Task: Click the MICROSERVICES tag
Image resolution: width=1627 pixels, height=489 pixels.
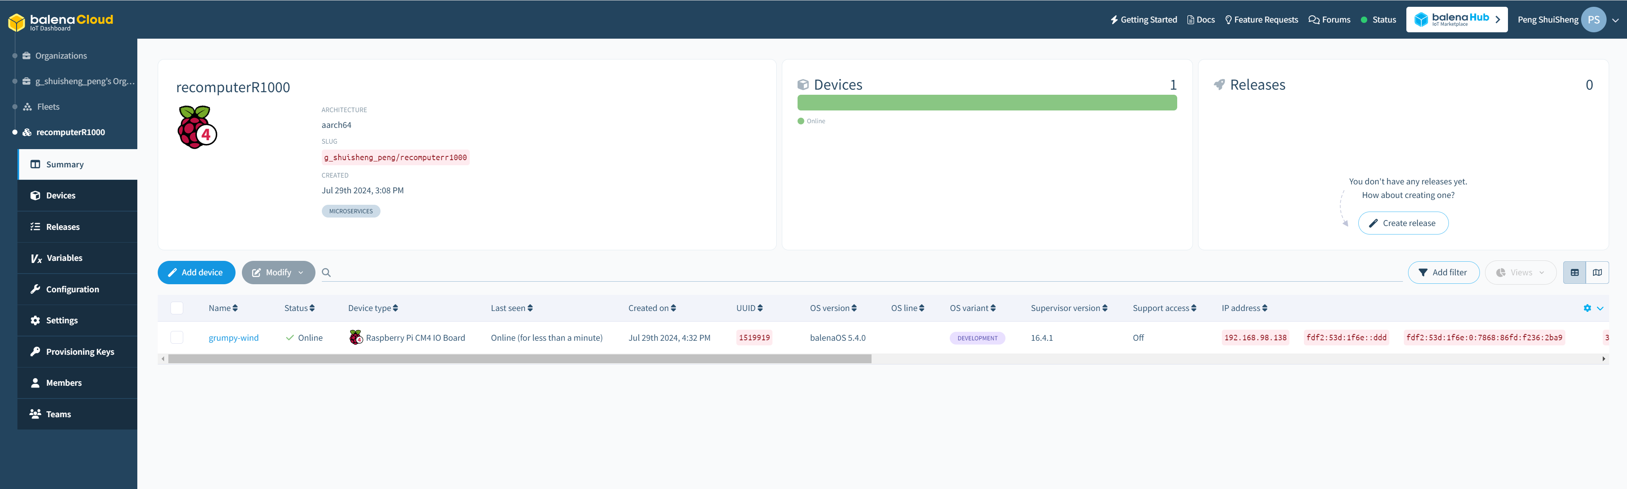Action: [x=351, y=212]
